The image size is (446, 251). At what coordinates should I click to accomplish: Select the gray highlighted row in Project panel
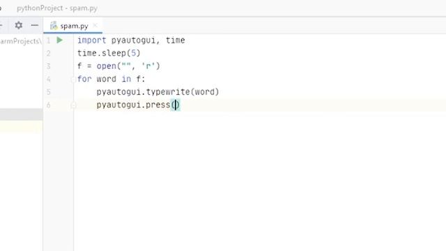(x=22, y=114)
